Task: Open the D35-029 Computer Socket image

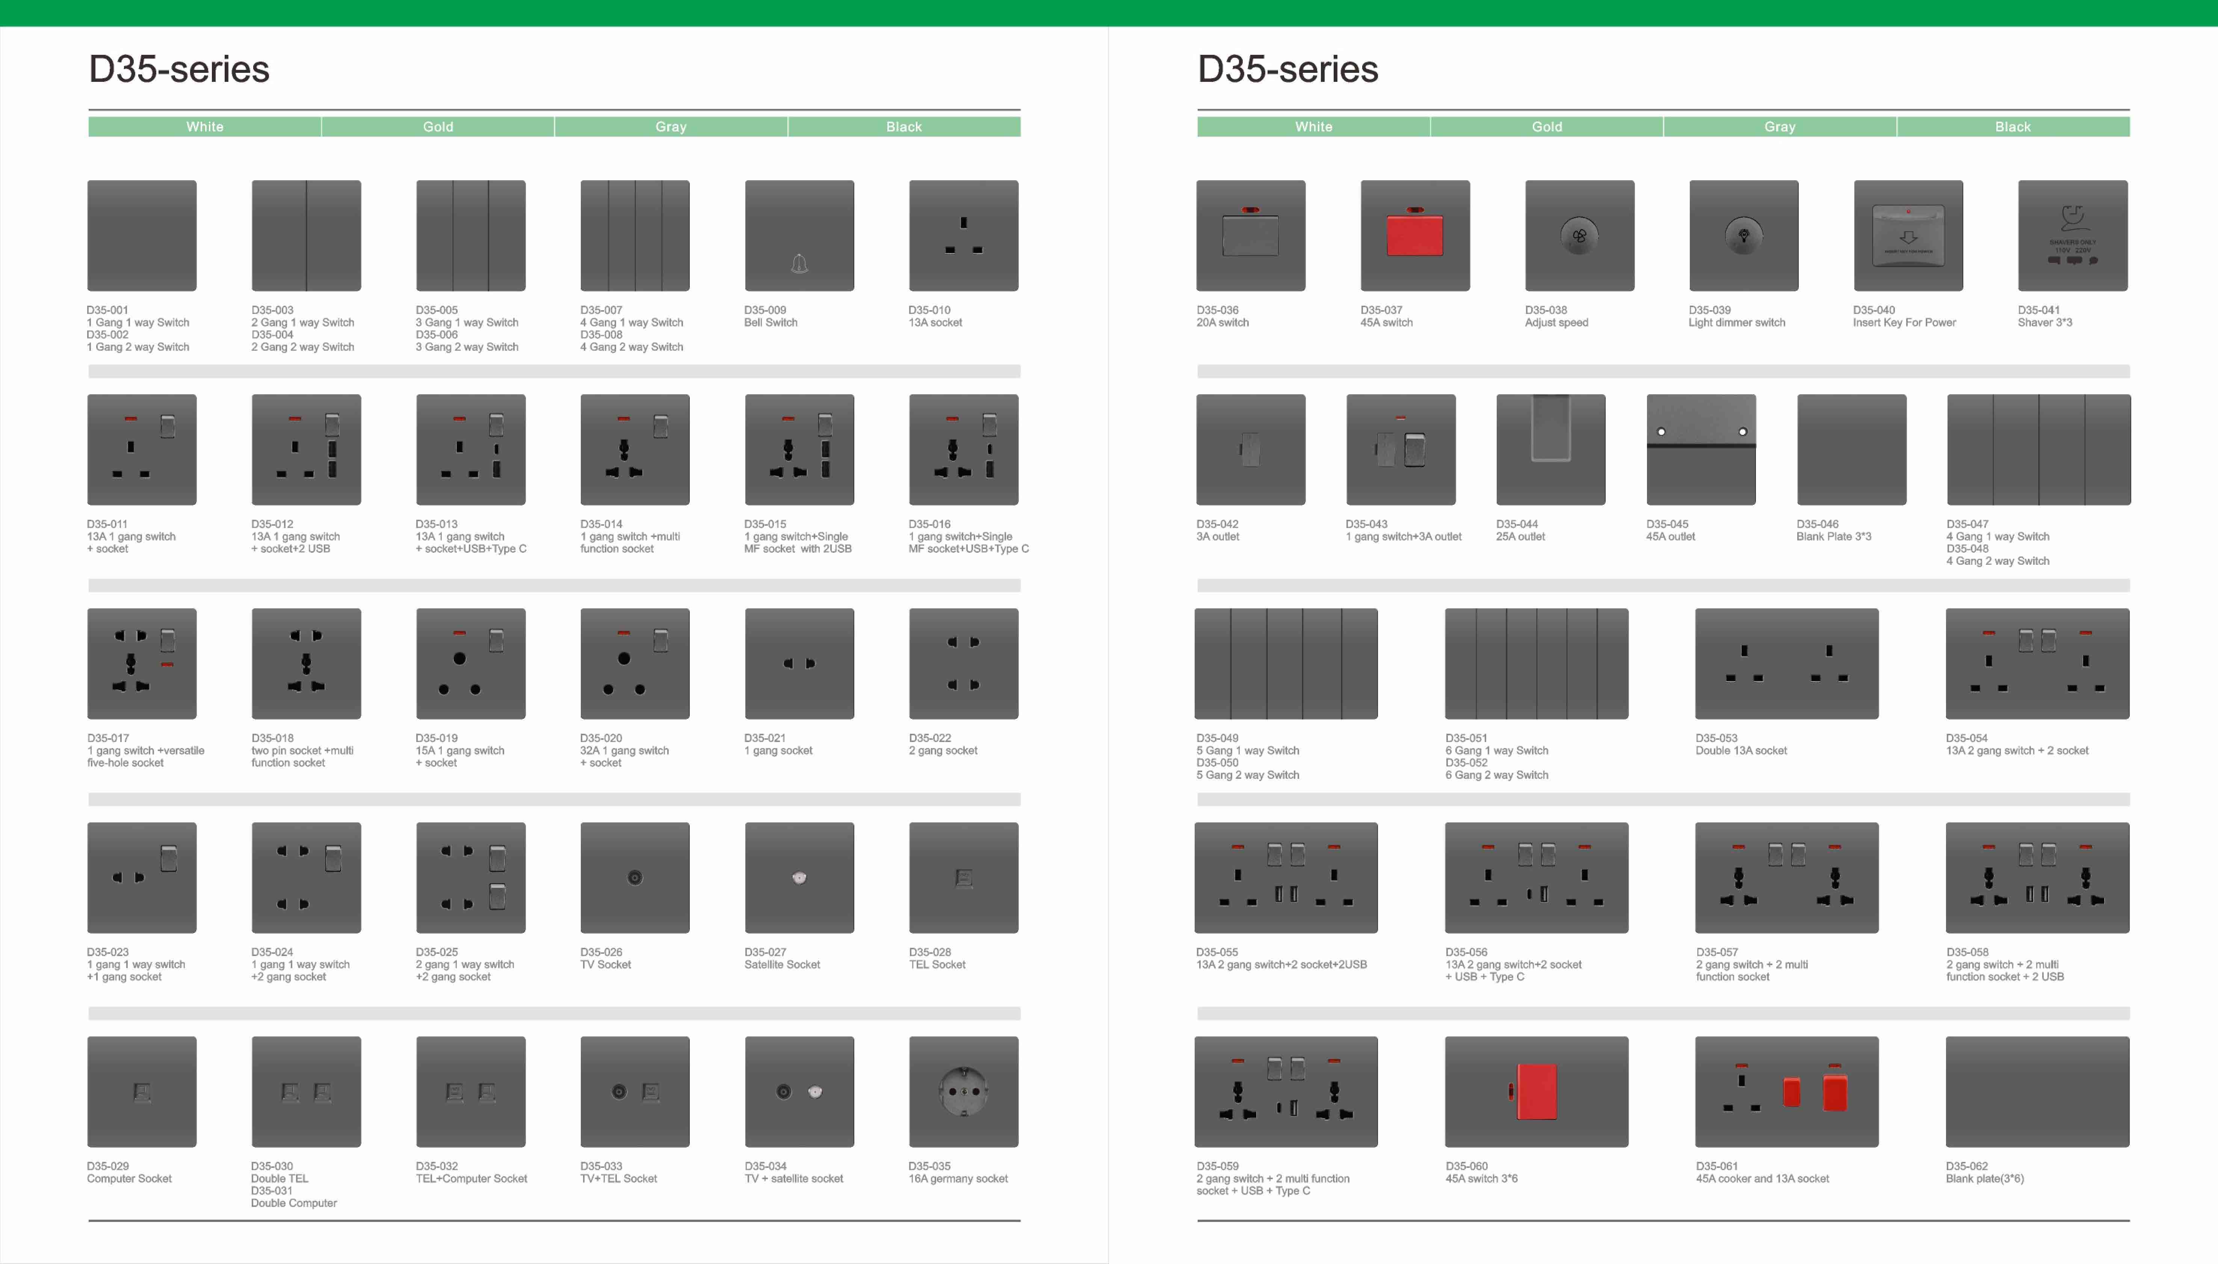Action: (142, 1091)
